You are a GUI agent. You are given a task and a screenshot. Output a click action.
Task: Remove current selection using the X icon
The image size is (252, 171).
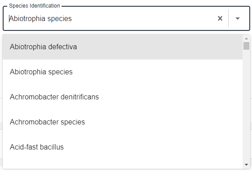(220, 18)
